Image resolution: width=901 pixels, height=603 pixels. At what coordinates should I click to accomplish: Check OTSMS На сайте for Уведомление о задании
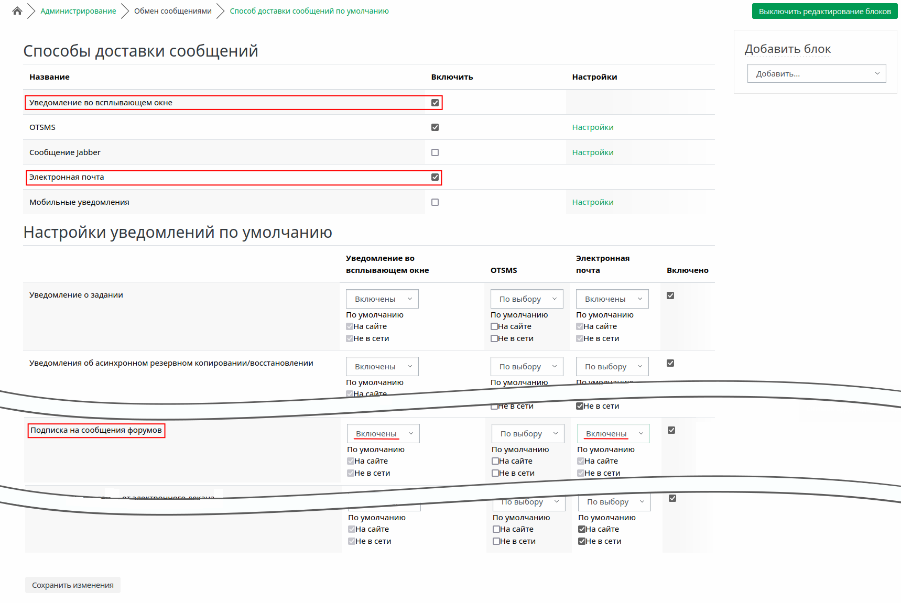(x=494, y=326)
